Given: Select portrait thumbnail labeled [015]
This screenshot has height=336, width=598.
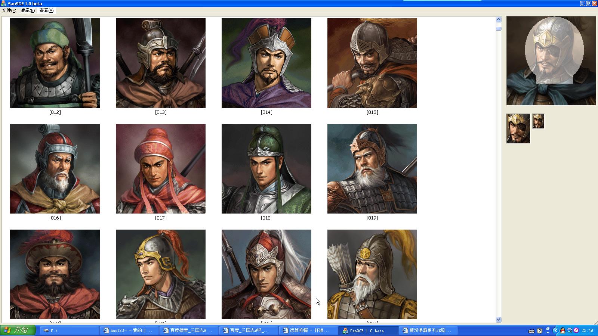Looking at the screenshot, I should [372, 63].
